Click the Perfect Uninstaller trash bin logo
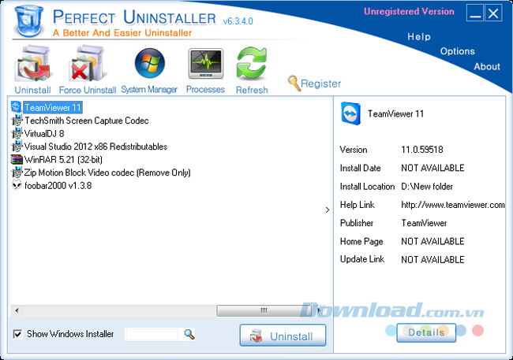The image size is (513, 360). [29, 21]
